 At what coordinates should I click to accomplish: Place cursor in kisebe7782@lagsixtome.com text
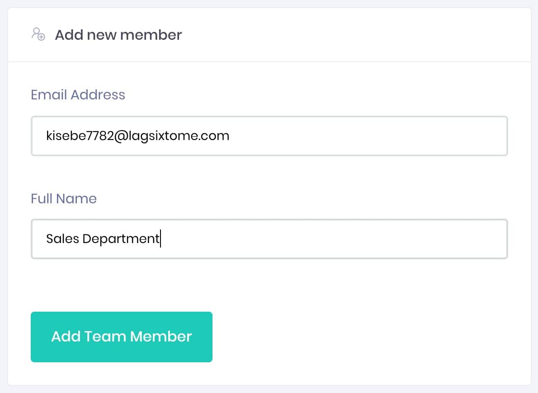point(137,136)
